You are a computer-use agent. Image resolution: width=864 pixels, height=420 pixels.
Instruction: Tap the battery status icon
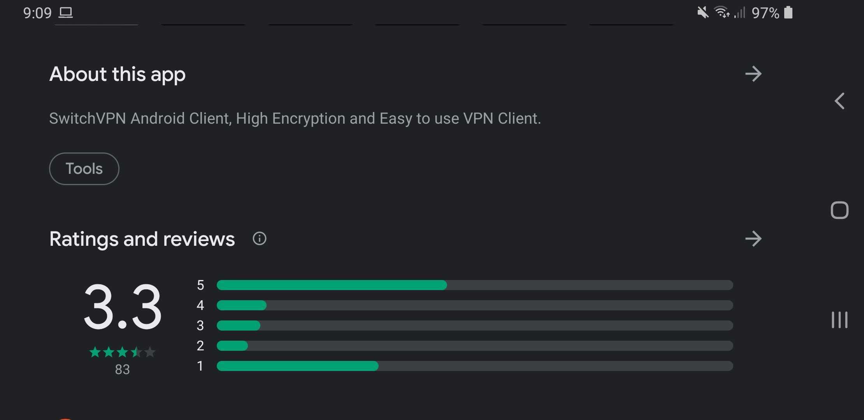pos(788,12)
